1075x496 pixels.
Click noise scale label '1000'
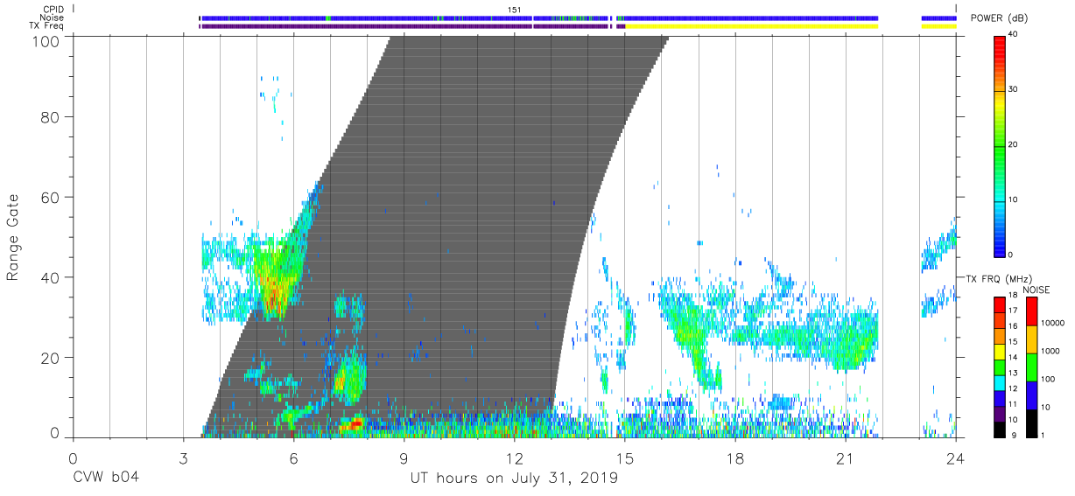point(1050,350)
